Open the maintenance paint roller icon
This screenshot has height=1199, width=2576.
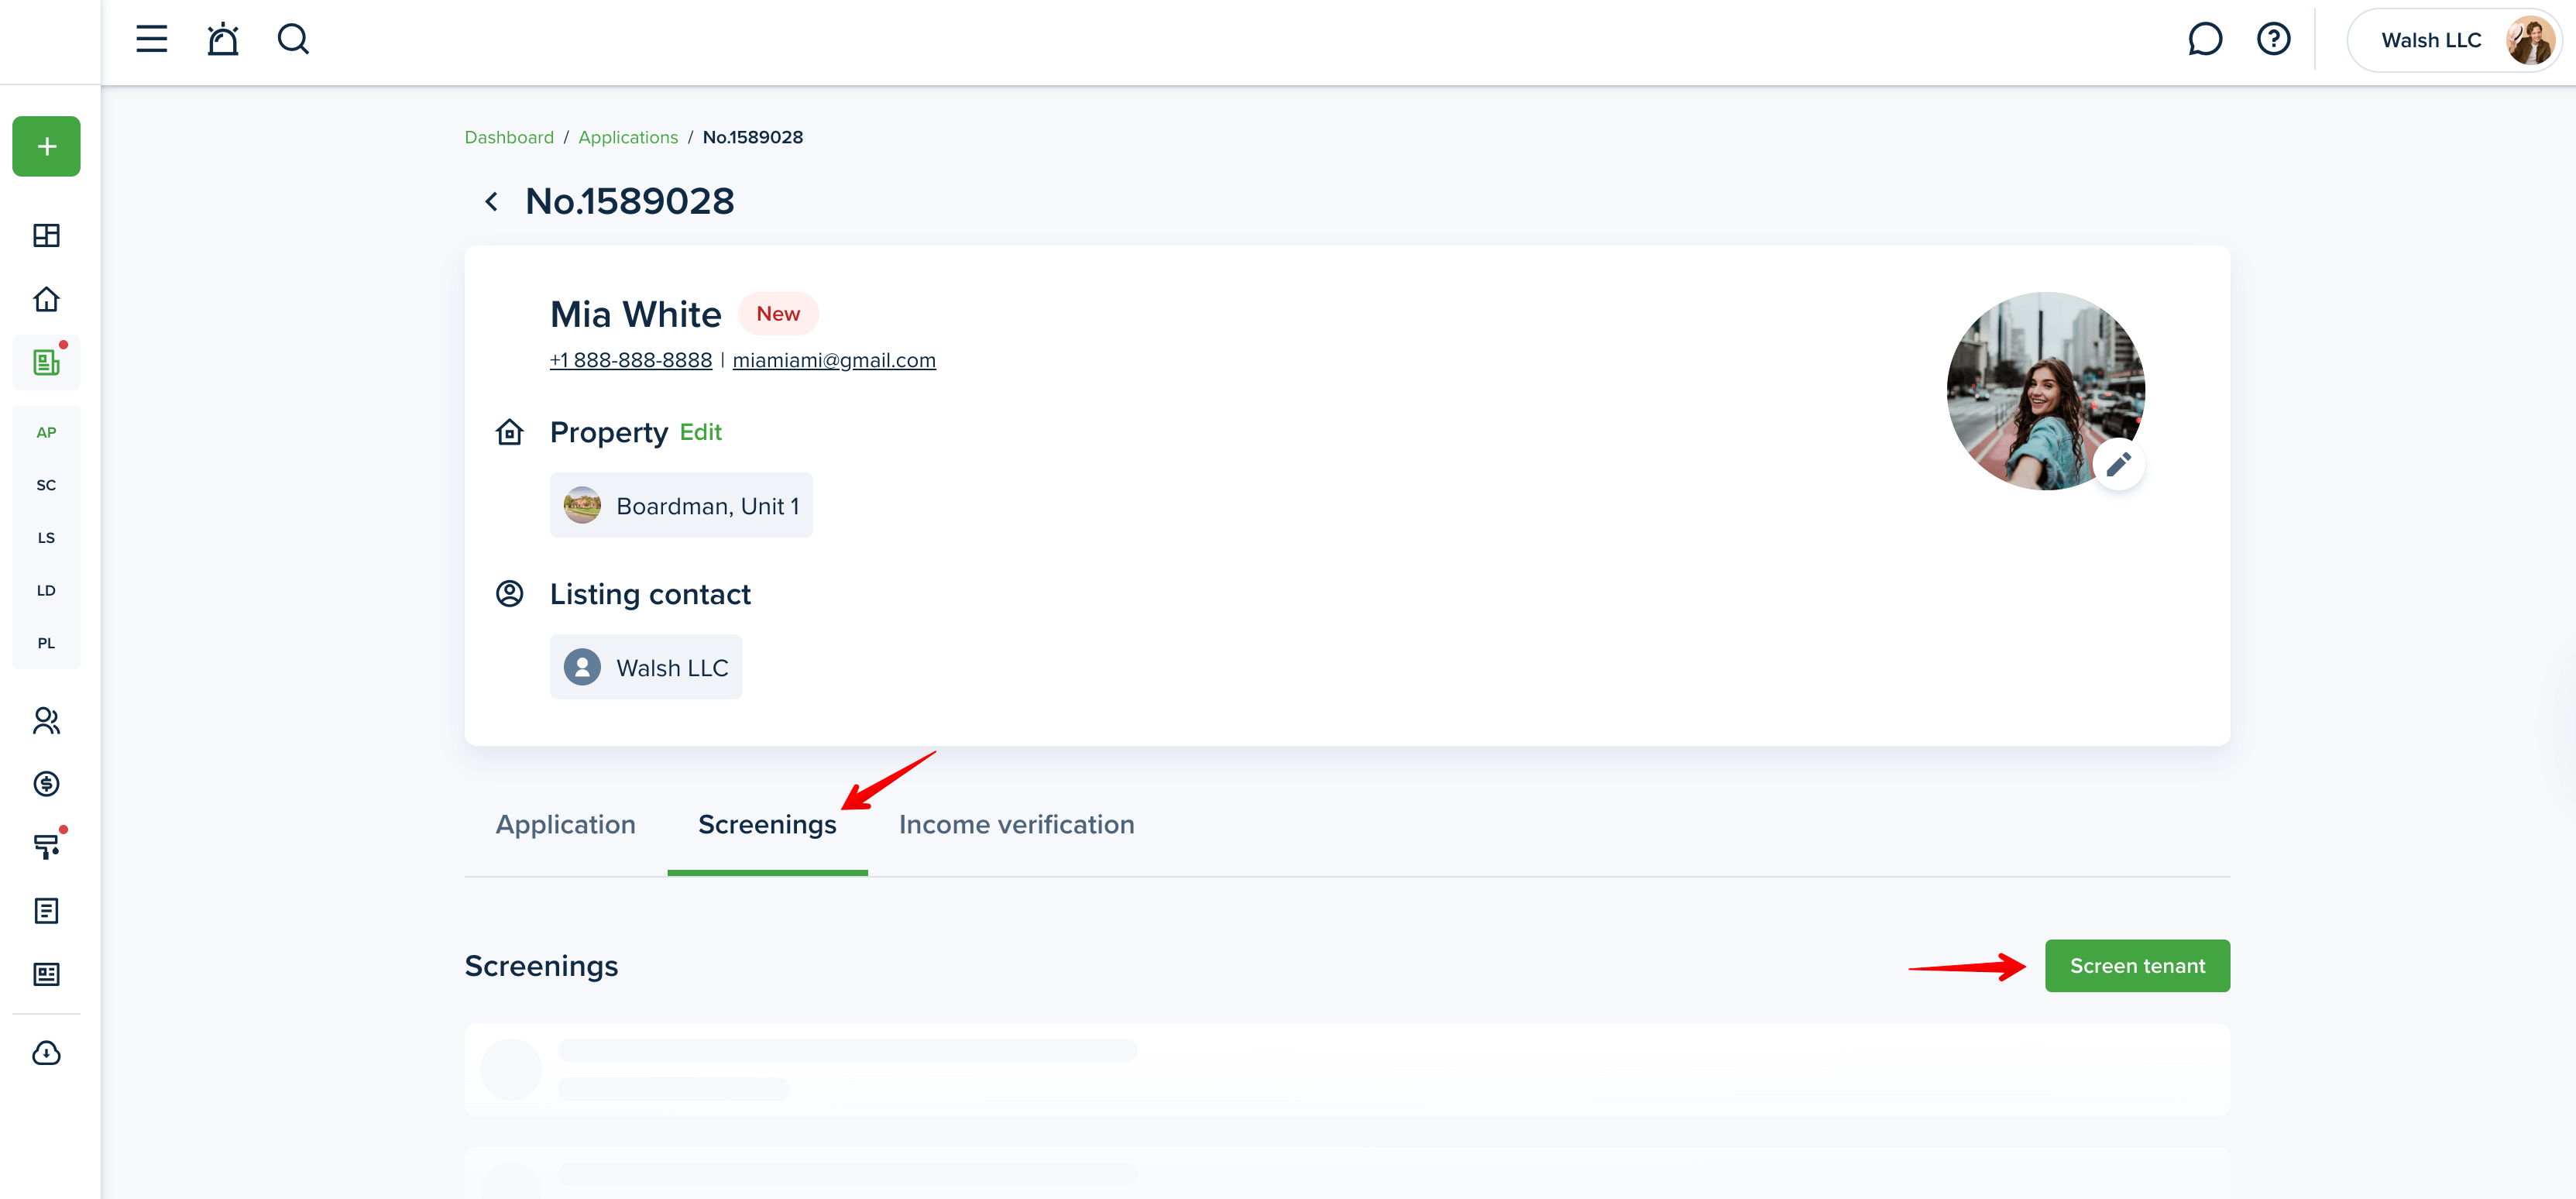46,847
